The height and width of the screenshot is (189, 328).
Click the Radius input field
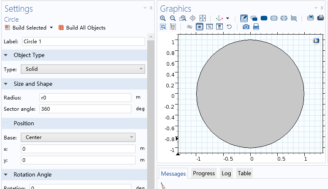click(85, 97)
